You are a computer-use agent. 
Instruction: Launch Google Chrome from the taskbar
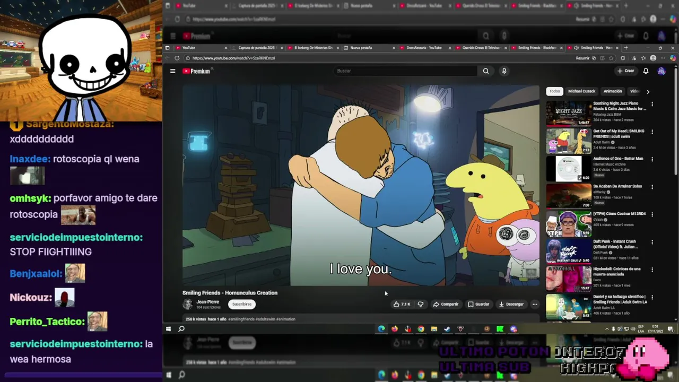tap(421, 329)
